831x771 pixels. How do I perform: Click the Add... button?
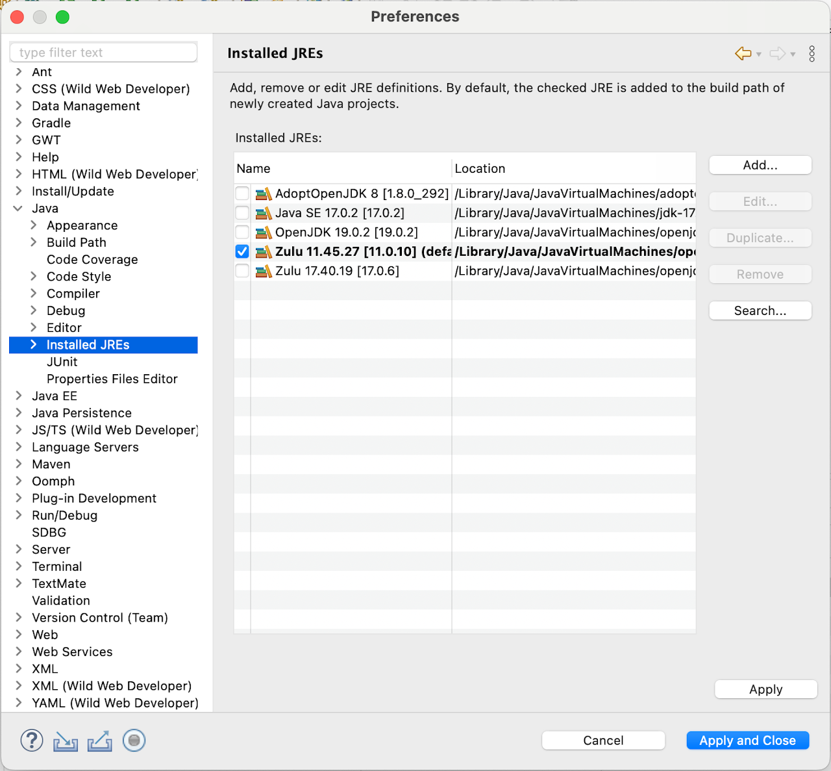(x=760, y=165)
